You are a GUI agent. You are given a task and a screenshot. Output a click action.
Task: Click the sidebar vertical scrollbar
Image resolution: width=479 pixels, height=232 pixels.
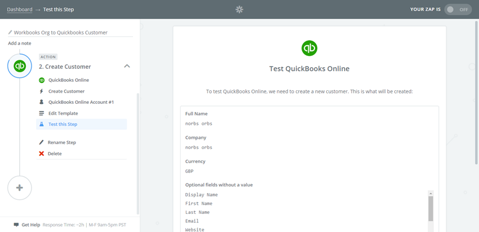pyautogui.click(x=138, y=154)
